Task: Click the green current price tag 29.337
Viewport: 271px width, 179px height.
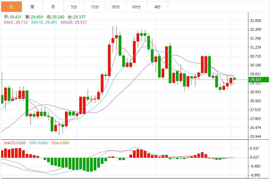Action: pyautogui.click(x=258, y=79)
